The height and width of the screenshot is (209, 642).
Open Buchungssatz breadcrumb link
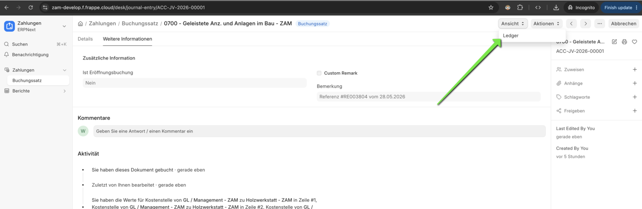tap(140, 23)
